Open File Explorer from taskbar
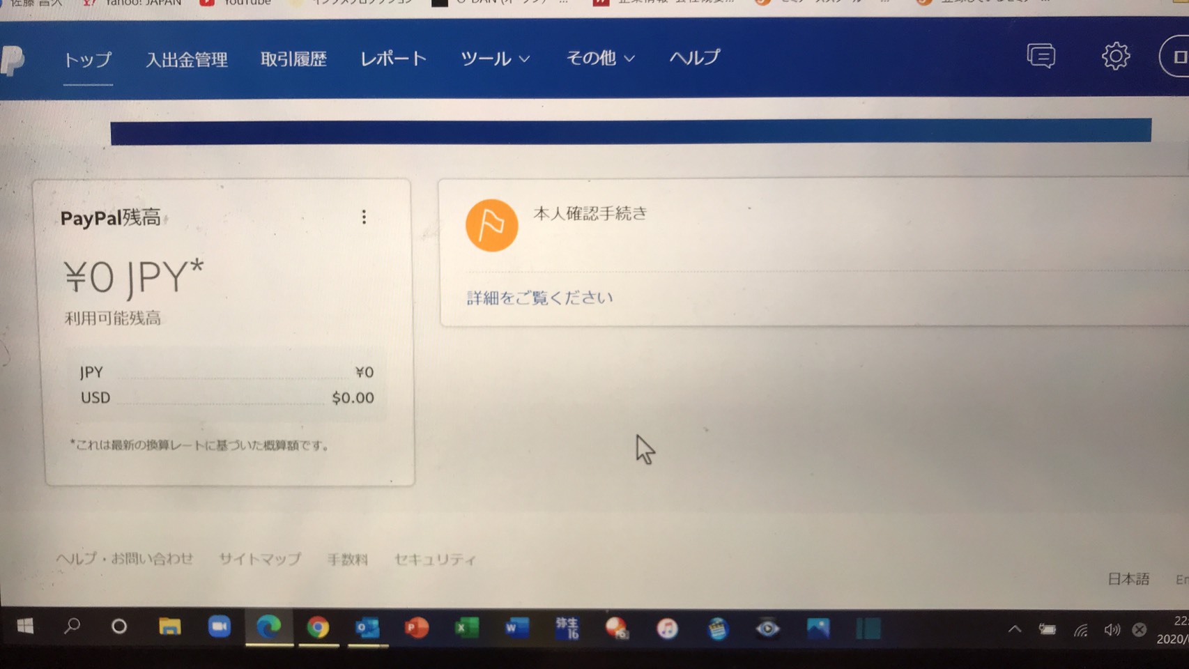1189x669 pixels. click(169, 627)
